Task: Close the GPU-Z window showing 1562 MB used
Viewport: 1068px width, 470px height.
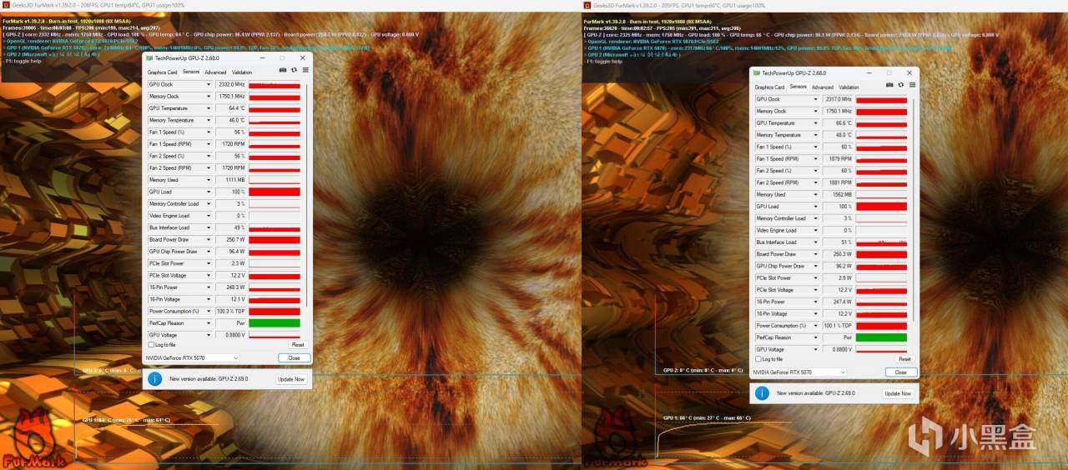Action: (x=909, y=72)
